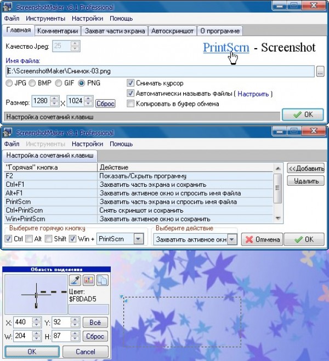
Task: Click the Отмена button
Action: pyautogui.click(x=262, y=239)
